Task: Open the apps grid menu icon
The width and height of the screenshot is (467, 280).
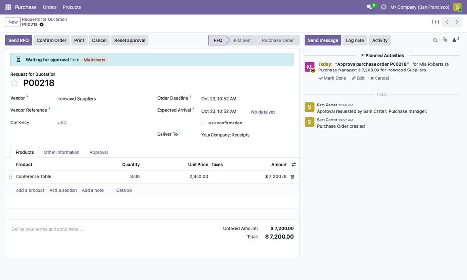Action: 8,7
